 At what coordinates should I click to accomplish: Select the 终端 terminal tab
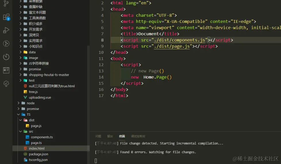click(122, 136)
